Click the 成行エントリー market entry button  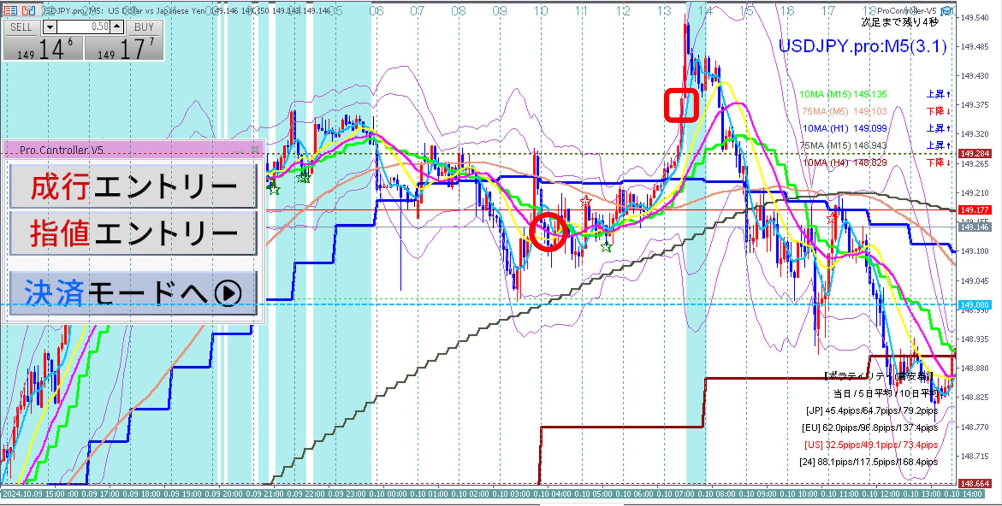point(133,186)
